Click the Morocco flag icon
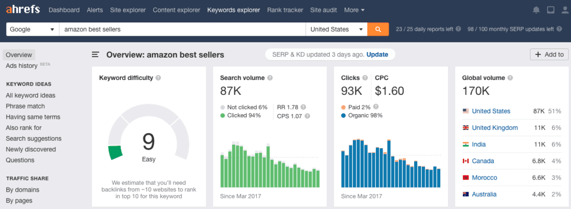 [x=465, y=178]
